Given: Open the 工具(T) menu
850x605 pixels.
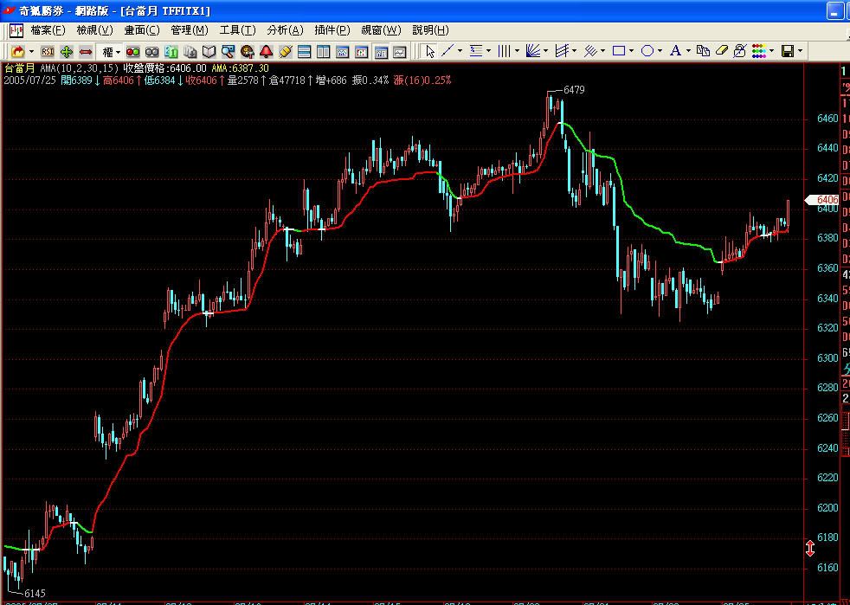Looking at the screenshot, I should [237, 30].
